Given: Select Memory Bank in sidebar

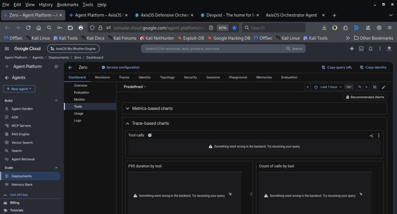Looking at the screenshot, I should click(22, 184).
